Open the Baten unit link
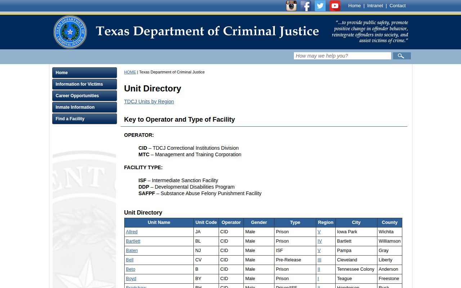The height and width of the screenshot is (288, 461). [x=132, y=251]
